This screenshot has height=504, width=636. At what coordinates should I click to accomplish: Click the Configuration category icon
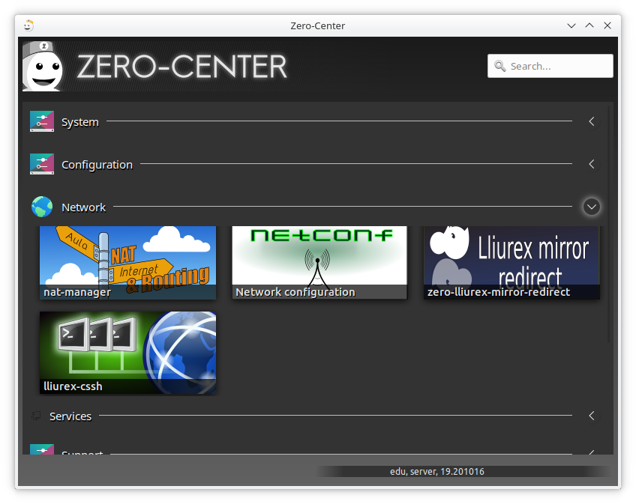tap(42, 164)
